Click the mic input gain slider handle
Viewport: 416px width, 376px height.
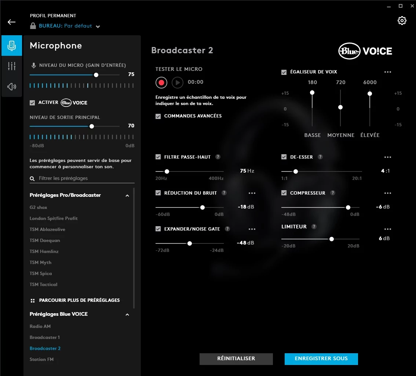coord(96,75)
